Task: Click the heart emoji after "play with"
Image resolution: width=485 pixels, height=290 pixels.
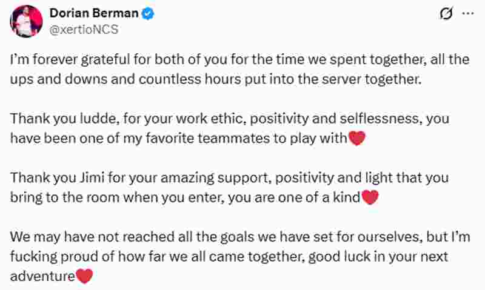Action: click(x=358, y=139)
